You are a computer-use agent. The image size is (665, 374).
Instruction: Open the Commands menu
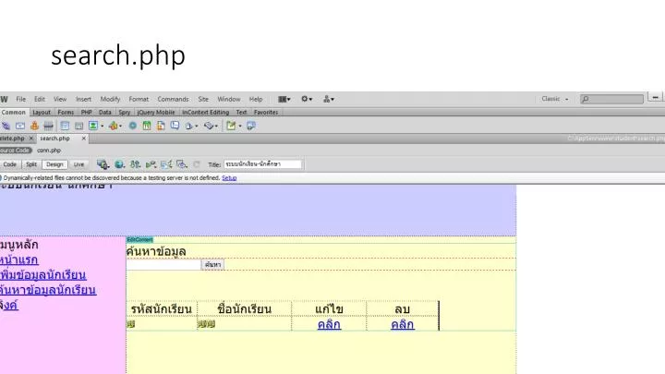[x=173, y=99]
